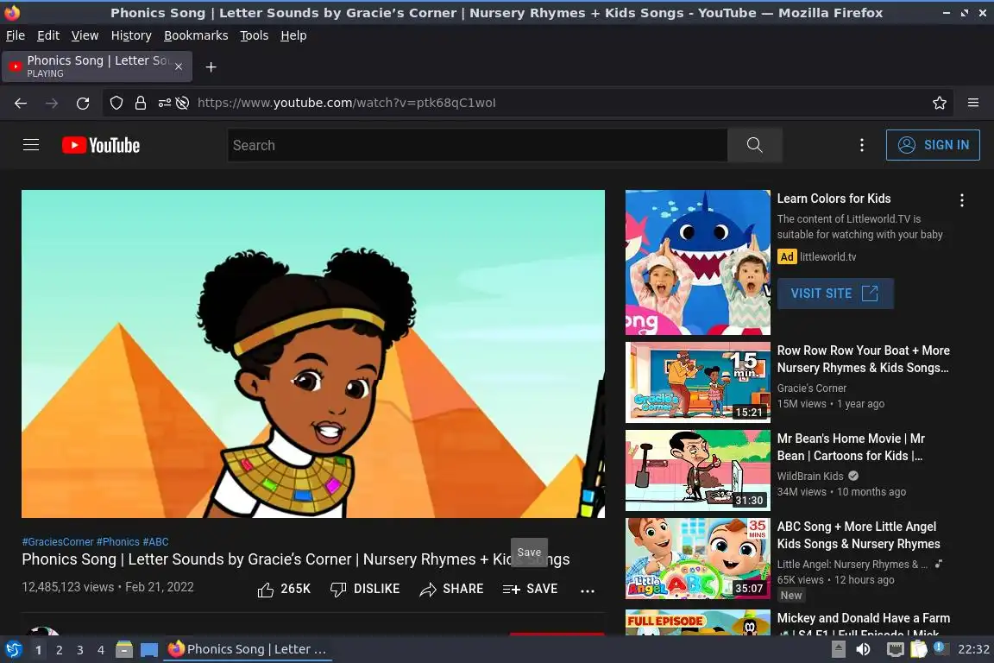Open the Bookmarks menu
The width and height of the screenshot is (994, 663).
(x=196, y=35)
